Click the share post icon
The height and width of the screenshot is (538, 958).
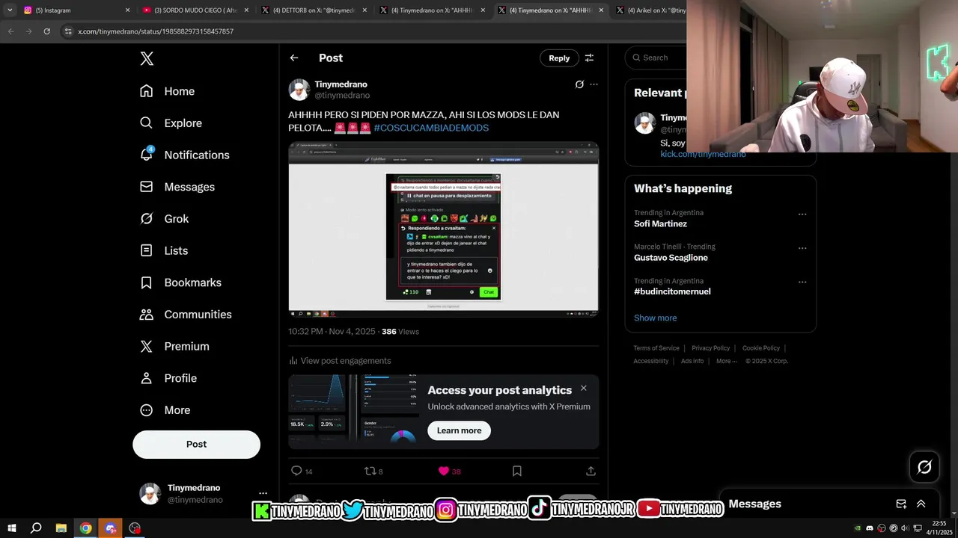click(x=591, y=471)
